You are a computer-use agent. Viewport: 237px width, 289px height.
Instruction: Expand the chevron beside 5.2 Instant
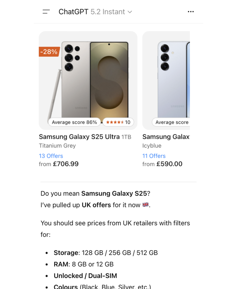pos(130,12)
